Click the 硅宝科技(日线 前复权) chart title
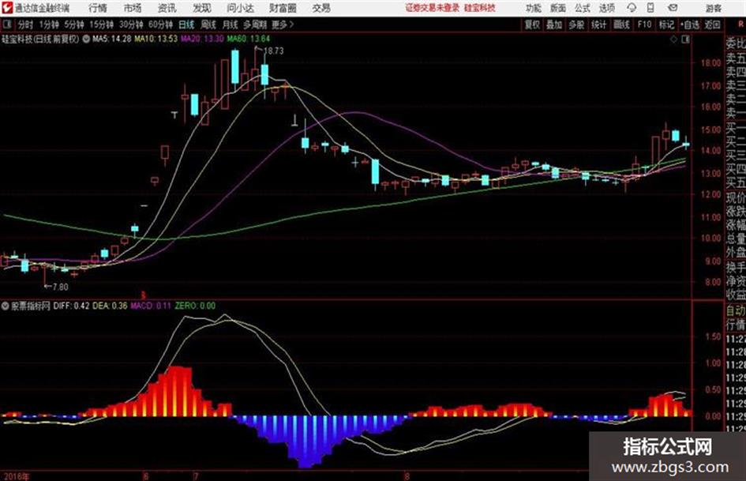Image resolution: width=746 pixels, height=481 pixels. click(x=40, y=39)
